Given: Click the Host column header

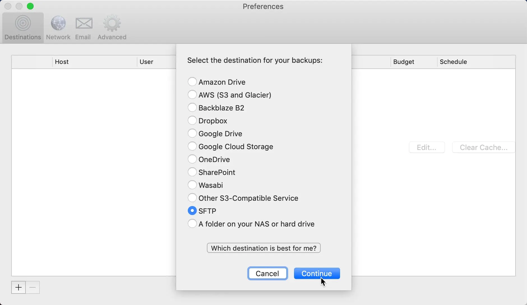Looking at the screenshot, I should (x=94, y=62).
